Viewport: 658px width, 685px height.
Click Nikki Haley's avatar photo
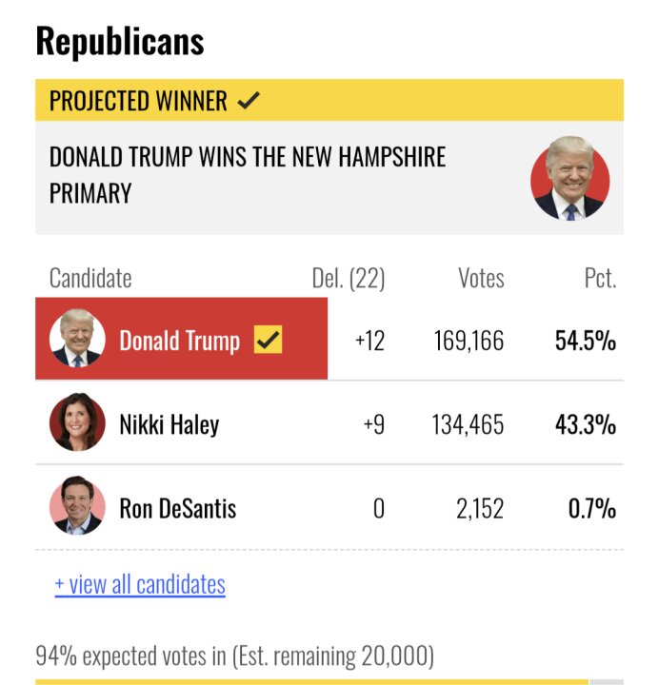pos(77,422)
